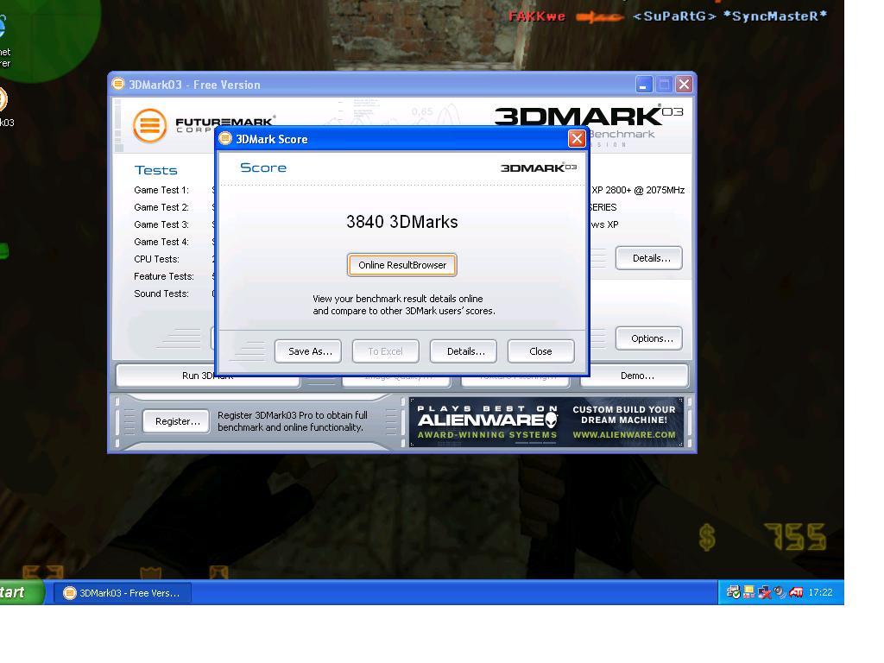Open the Online ResultBrowser
Image resolution: width=884 pixels, height=663 pixels.
(x=401, y=265)
